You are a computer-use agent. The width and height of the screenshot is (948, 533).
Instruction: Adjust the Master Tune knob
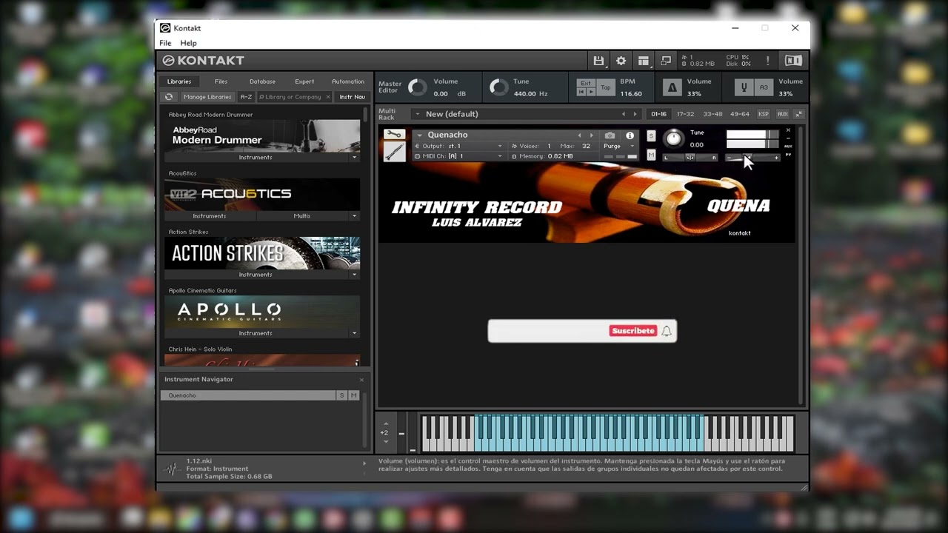[499, 88]
